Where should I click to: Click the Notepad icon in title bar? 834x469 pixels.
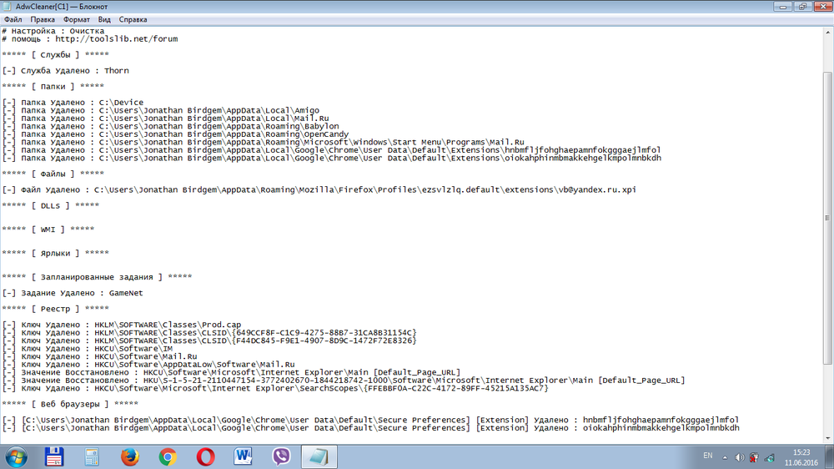click(7, 7)
